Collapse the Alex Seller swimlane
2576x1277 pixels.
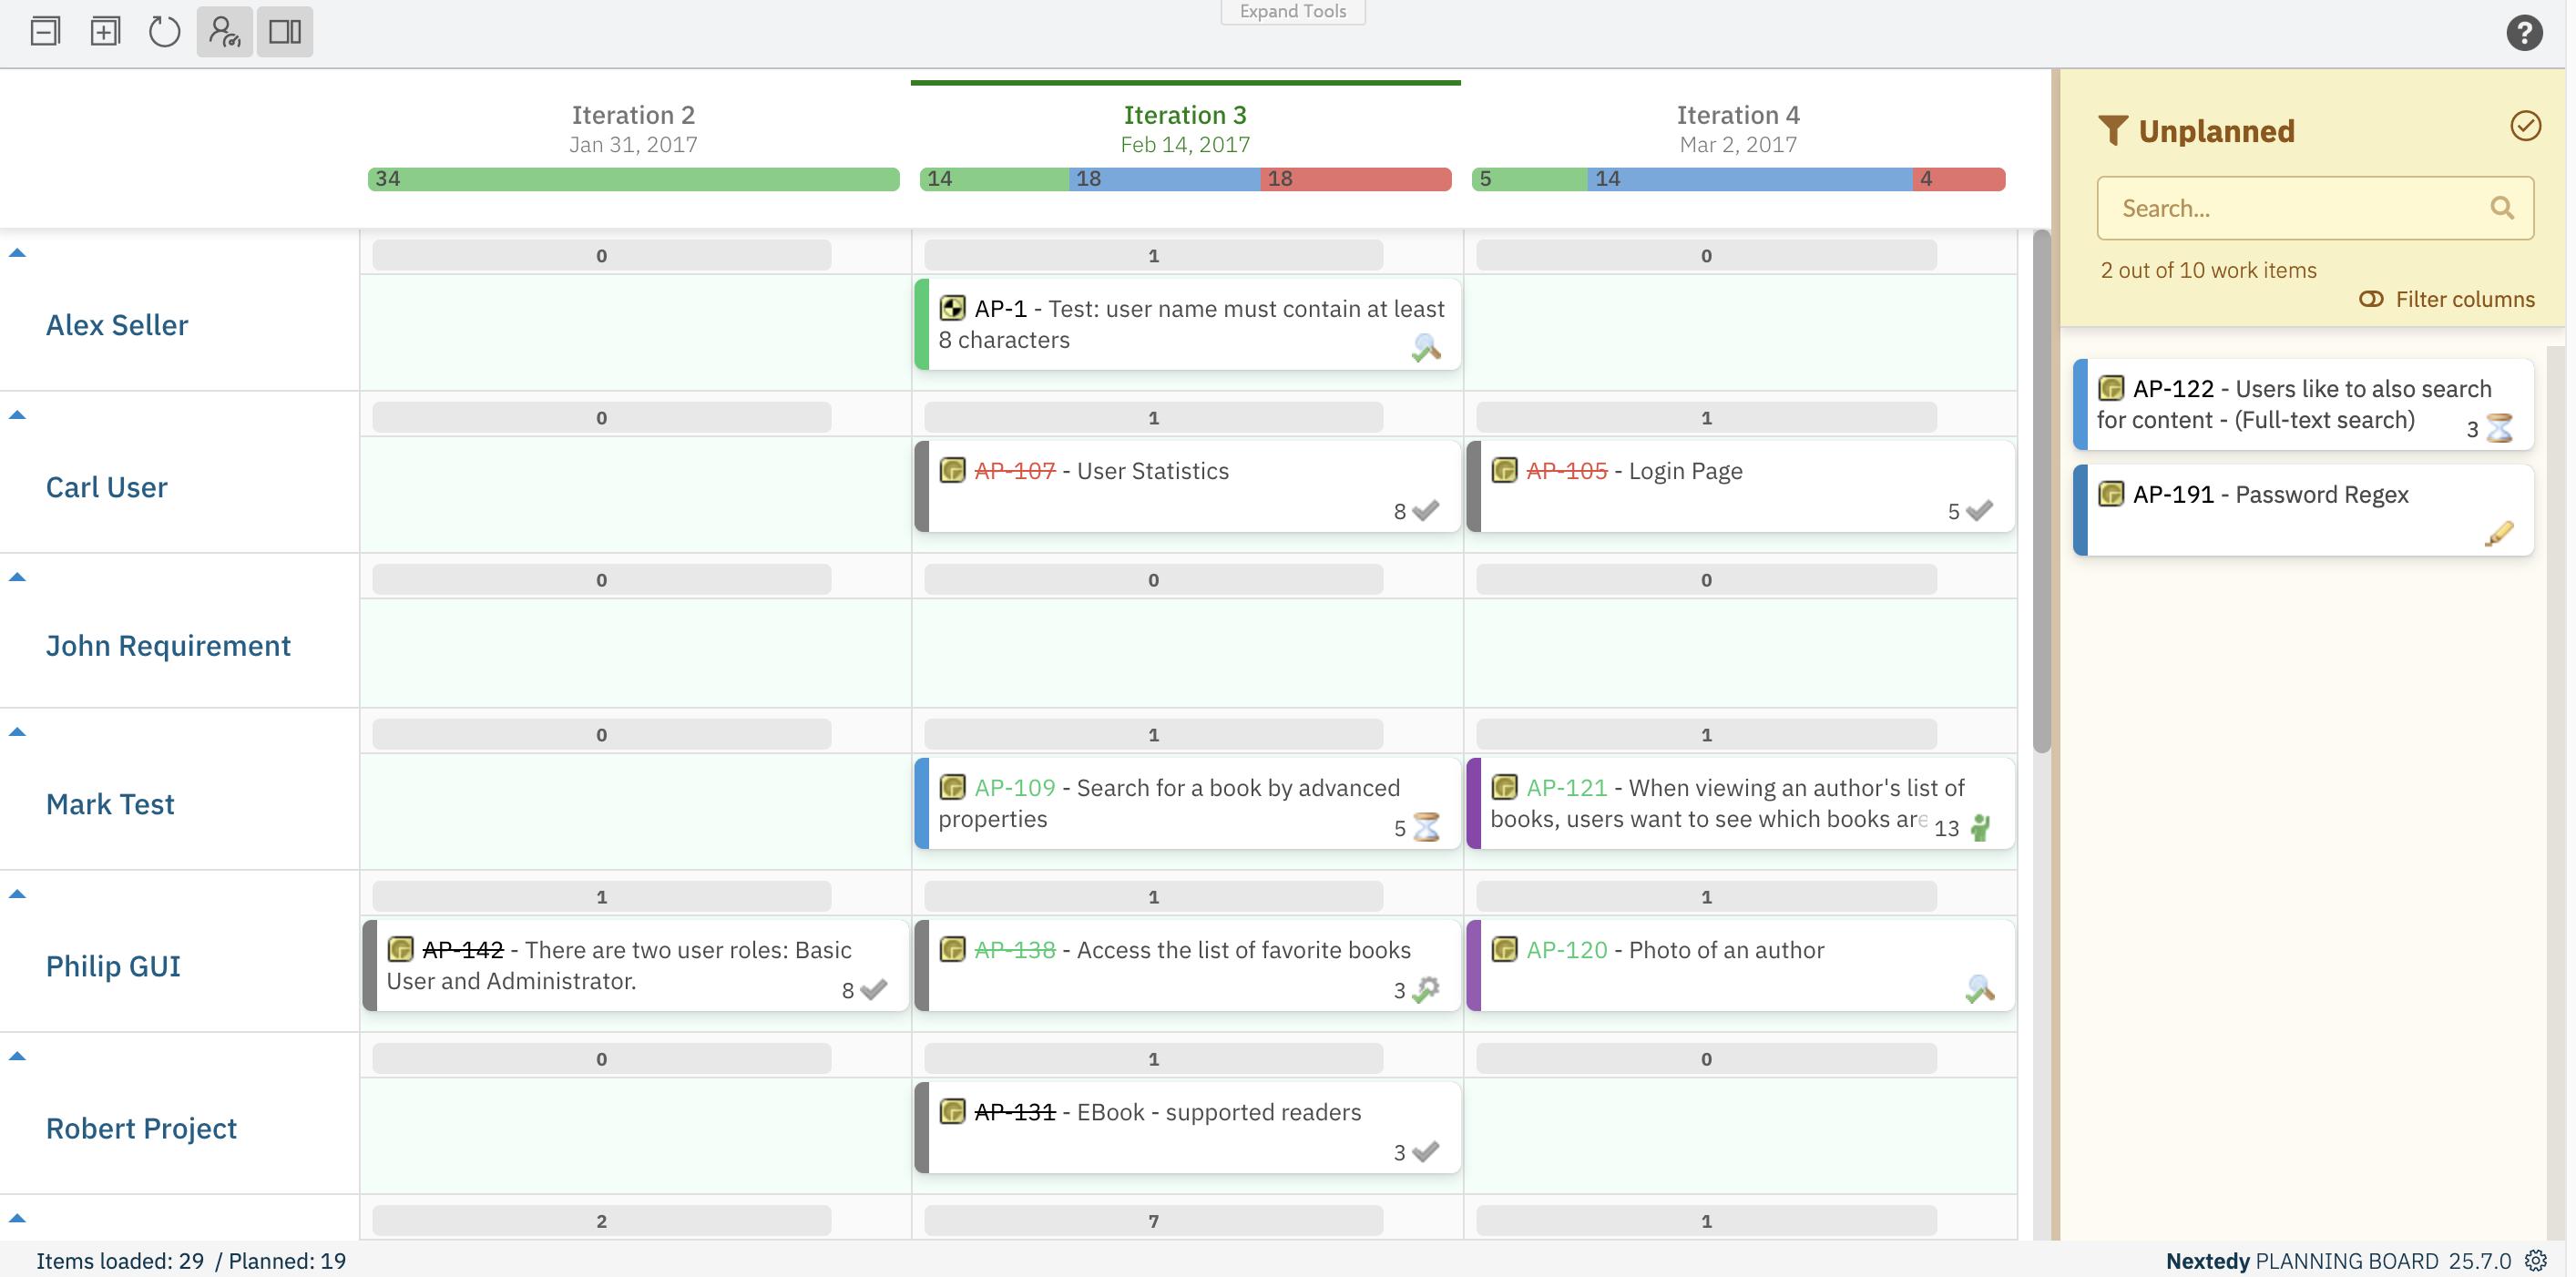coord(17,253)
